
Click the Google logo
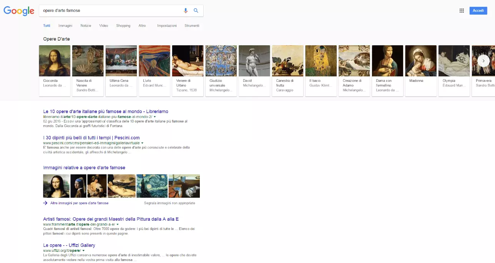19,11
